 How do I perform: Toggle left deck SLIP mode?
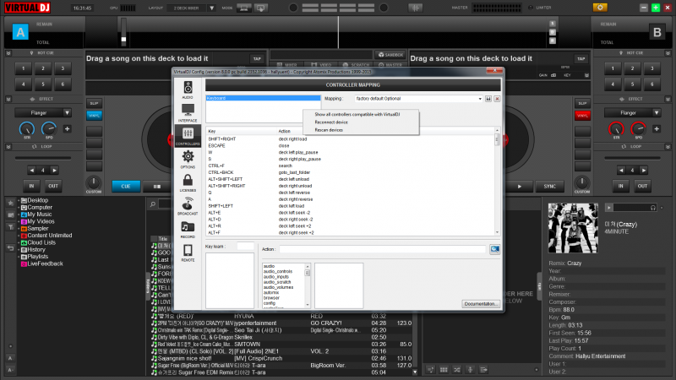pos(94,103)
